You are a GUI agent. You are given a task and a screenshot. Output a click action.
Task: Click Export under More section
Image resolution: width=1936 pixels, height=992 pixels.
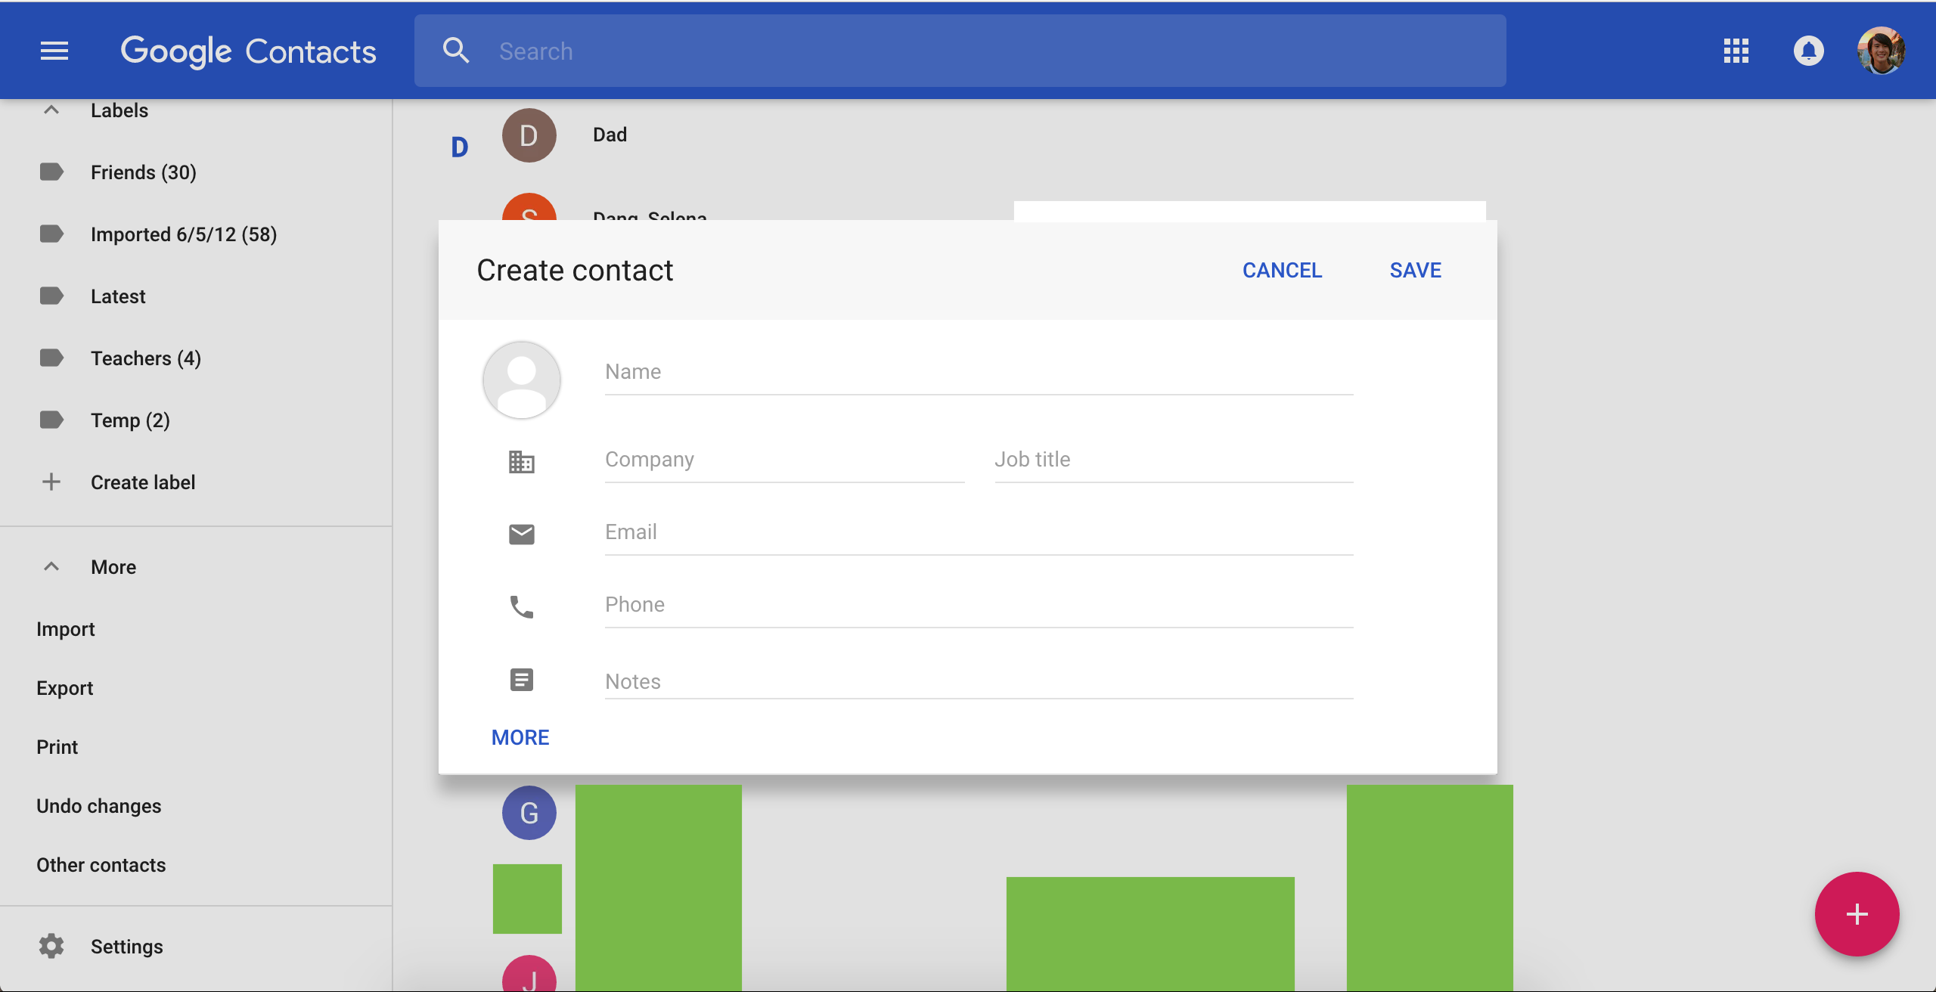[x=64, y=687]
